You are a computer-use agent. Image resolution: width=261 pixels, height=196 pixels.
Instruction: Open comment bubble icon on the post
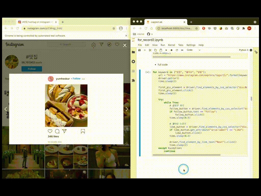coord(57,131)
